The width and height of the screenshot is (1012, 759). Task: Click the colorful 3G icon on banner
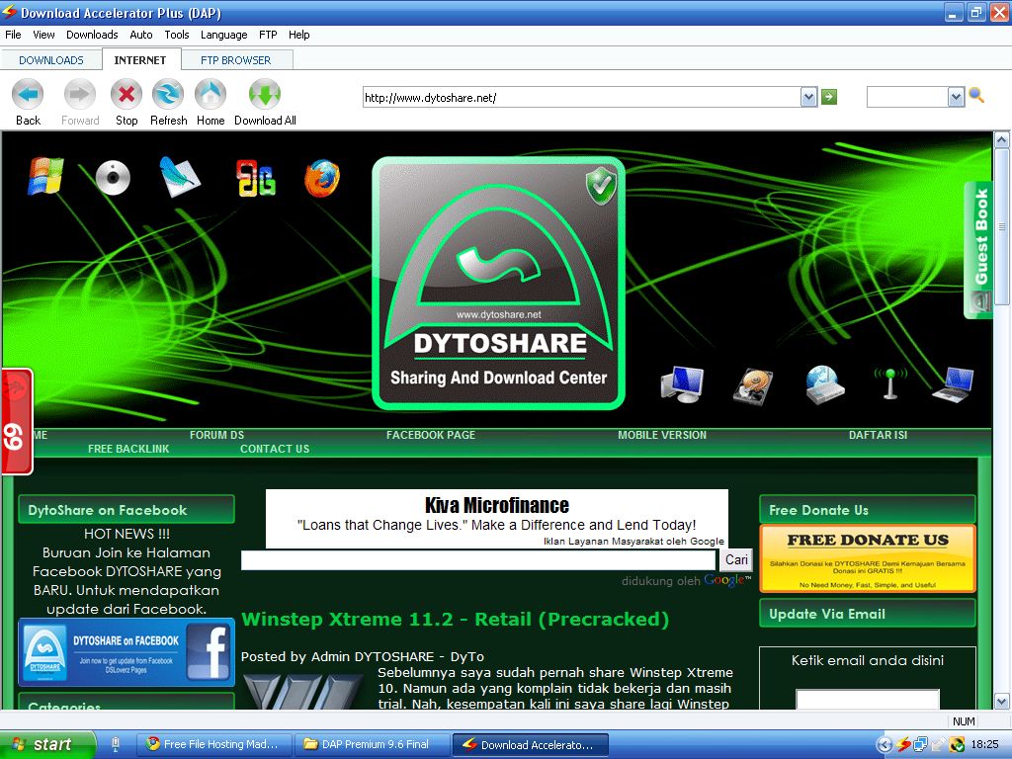coord(256,178)
